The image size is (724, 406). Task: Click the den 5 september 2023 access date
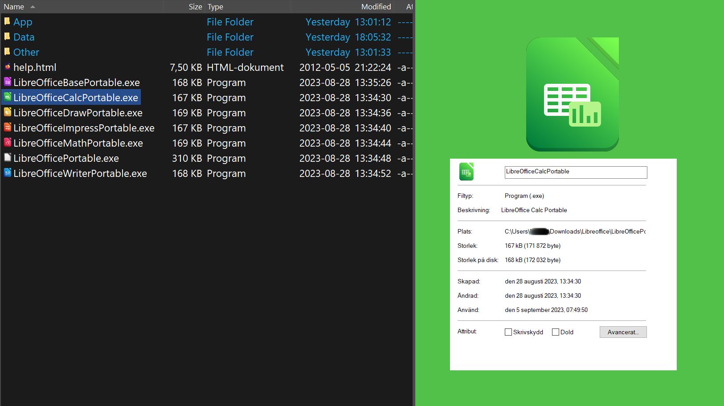tap(546, 310)
